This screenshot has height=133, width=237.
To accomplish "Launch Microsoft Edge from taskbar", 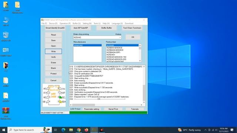I will tap(63, 130).
